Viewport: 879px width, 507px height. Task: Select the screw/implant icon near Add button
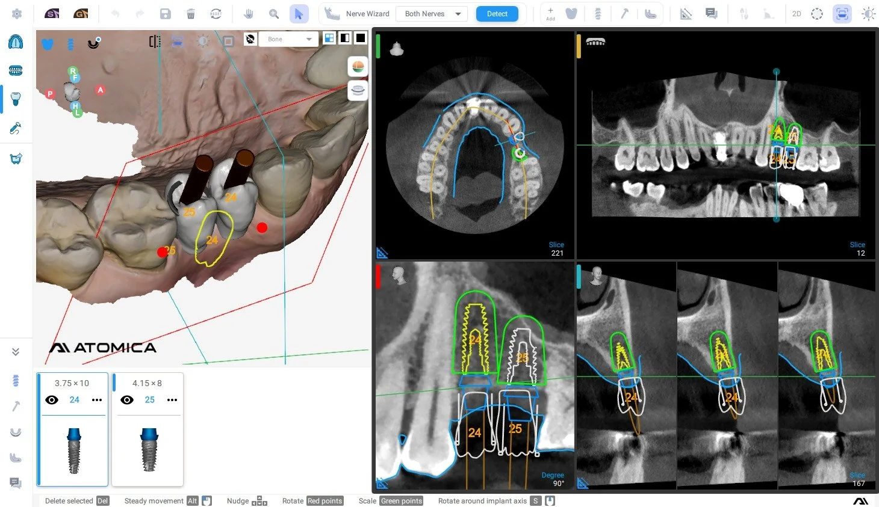tap(598, 13)
